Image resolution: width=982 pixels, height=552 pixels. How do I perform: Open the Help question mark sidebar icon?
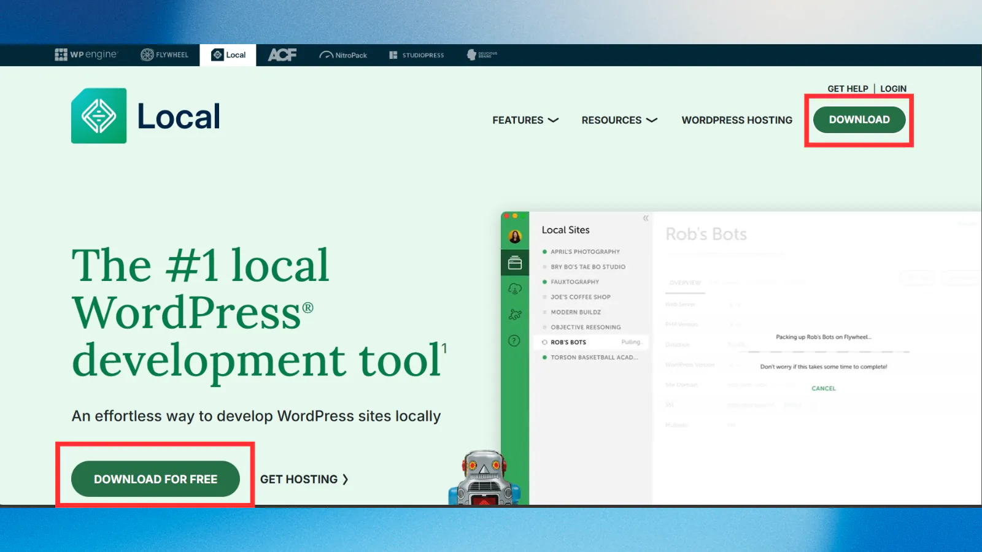pyautogui.click(x=514, y=341)
